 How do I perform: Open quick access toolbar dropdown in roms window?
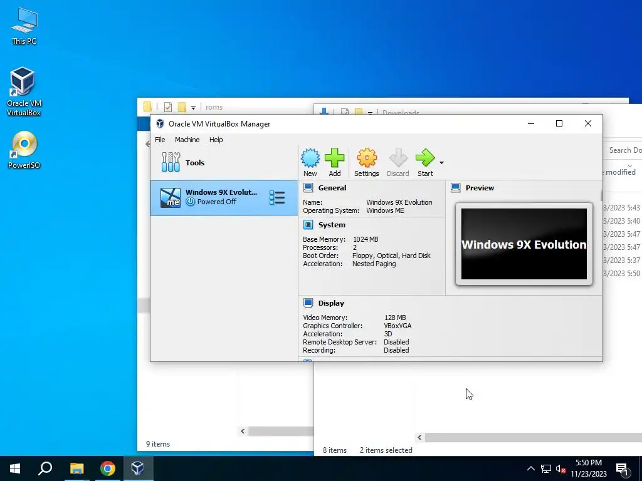point(193,108)
